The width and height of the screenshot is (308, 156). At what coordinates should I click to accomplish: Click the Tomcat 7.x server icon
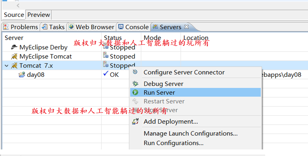tap(14, 66)
